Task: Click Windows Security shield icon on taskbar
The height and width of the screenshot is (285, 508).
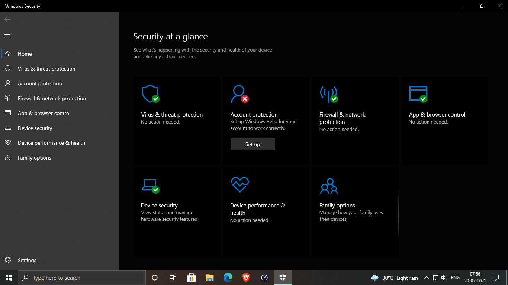Action: (283, 278)
